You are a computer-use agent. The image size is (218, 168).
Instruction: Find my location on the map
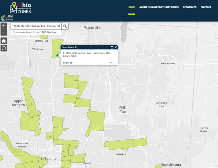coord(4,48)
